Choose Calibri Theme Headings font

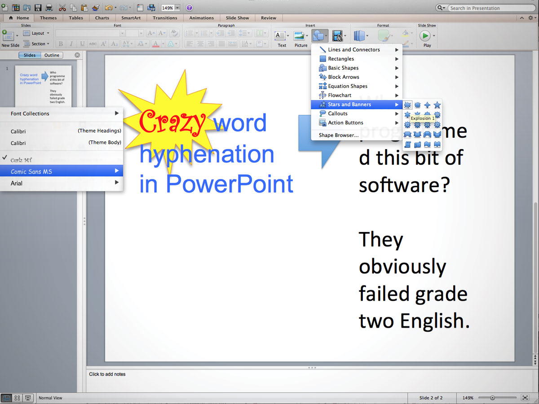click(x=62, y=131)
